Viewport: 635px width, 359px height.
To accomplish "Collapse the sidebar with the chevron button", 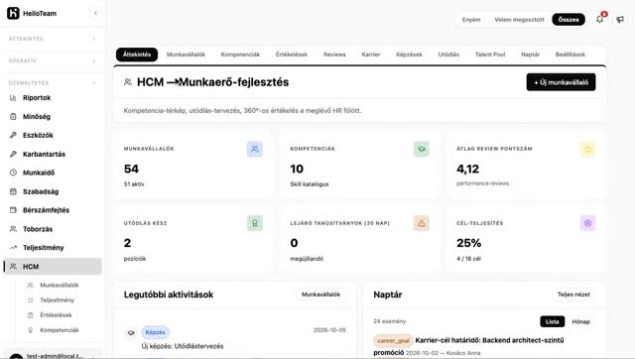I will [95, 13].
